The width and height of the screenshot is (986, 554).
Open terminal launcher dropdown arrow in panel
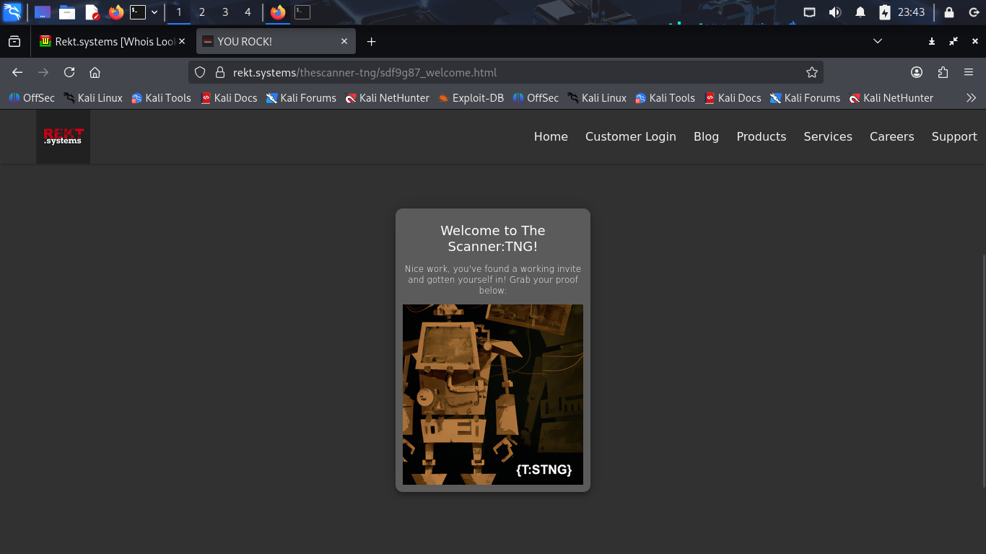154,12
